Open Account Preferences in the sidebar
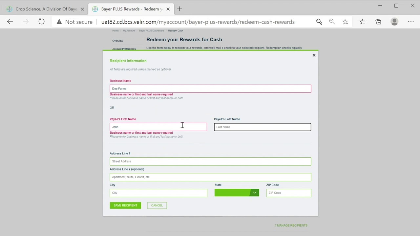Image resolution: width=420 pixels, height=236 pixels. [x=124, y=49]
